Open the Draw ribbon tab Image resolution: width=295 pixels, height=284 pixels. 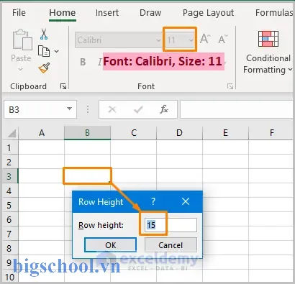pyautogui.click(x=150, y=13)
